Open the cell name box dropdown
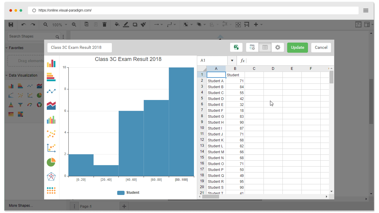This screenshot has height=213, width=379. pos(232,60)
